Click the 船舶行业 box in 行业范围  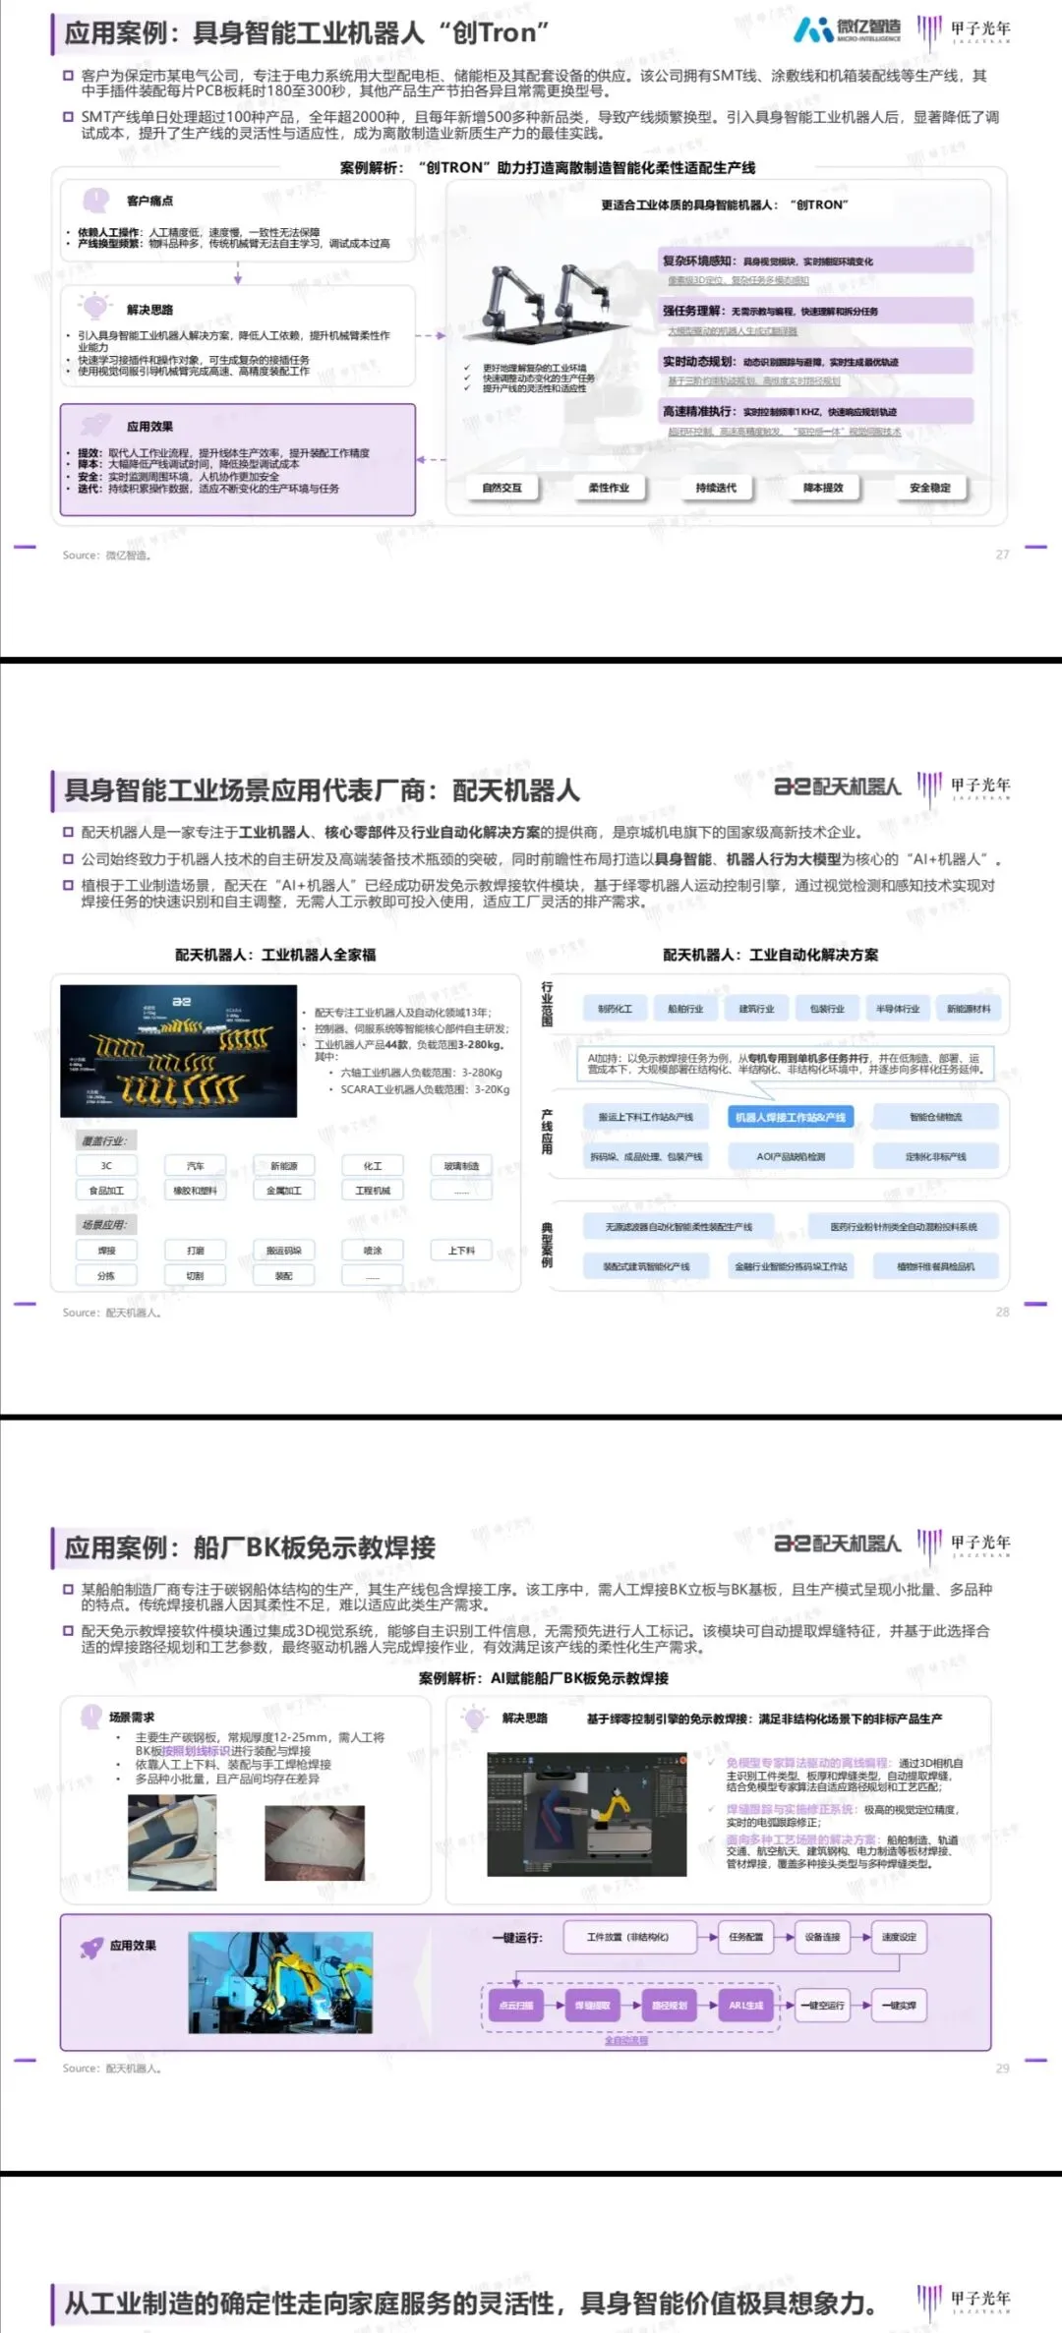(685, 1009)
